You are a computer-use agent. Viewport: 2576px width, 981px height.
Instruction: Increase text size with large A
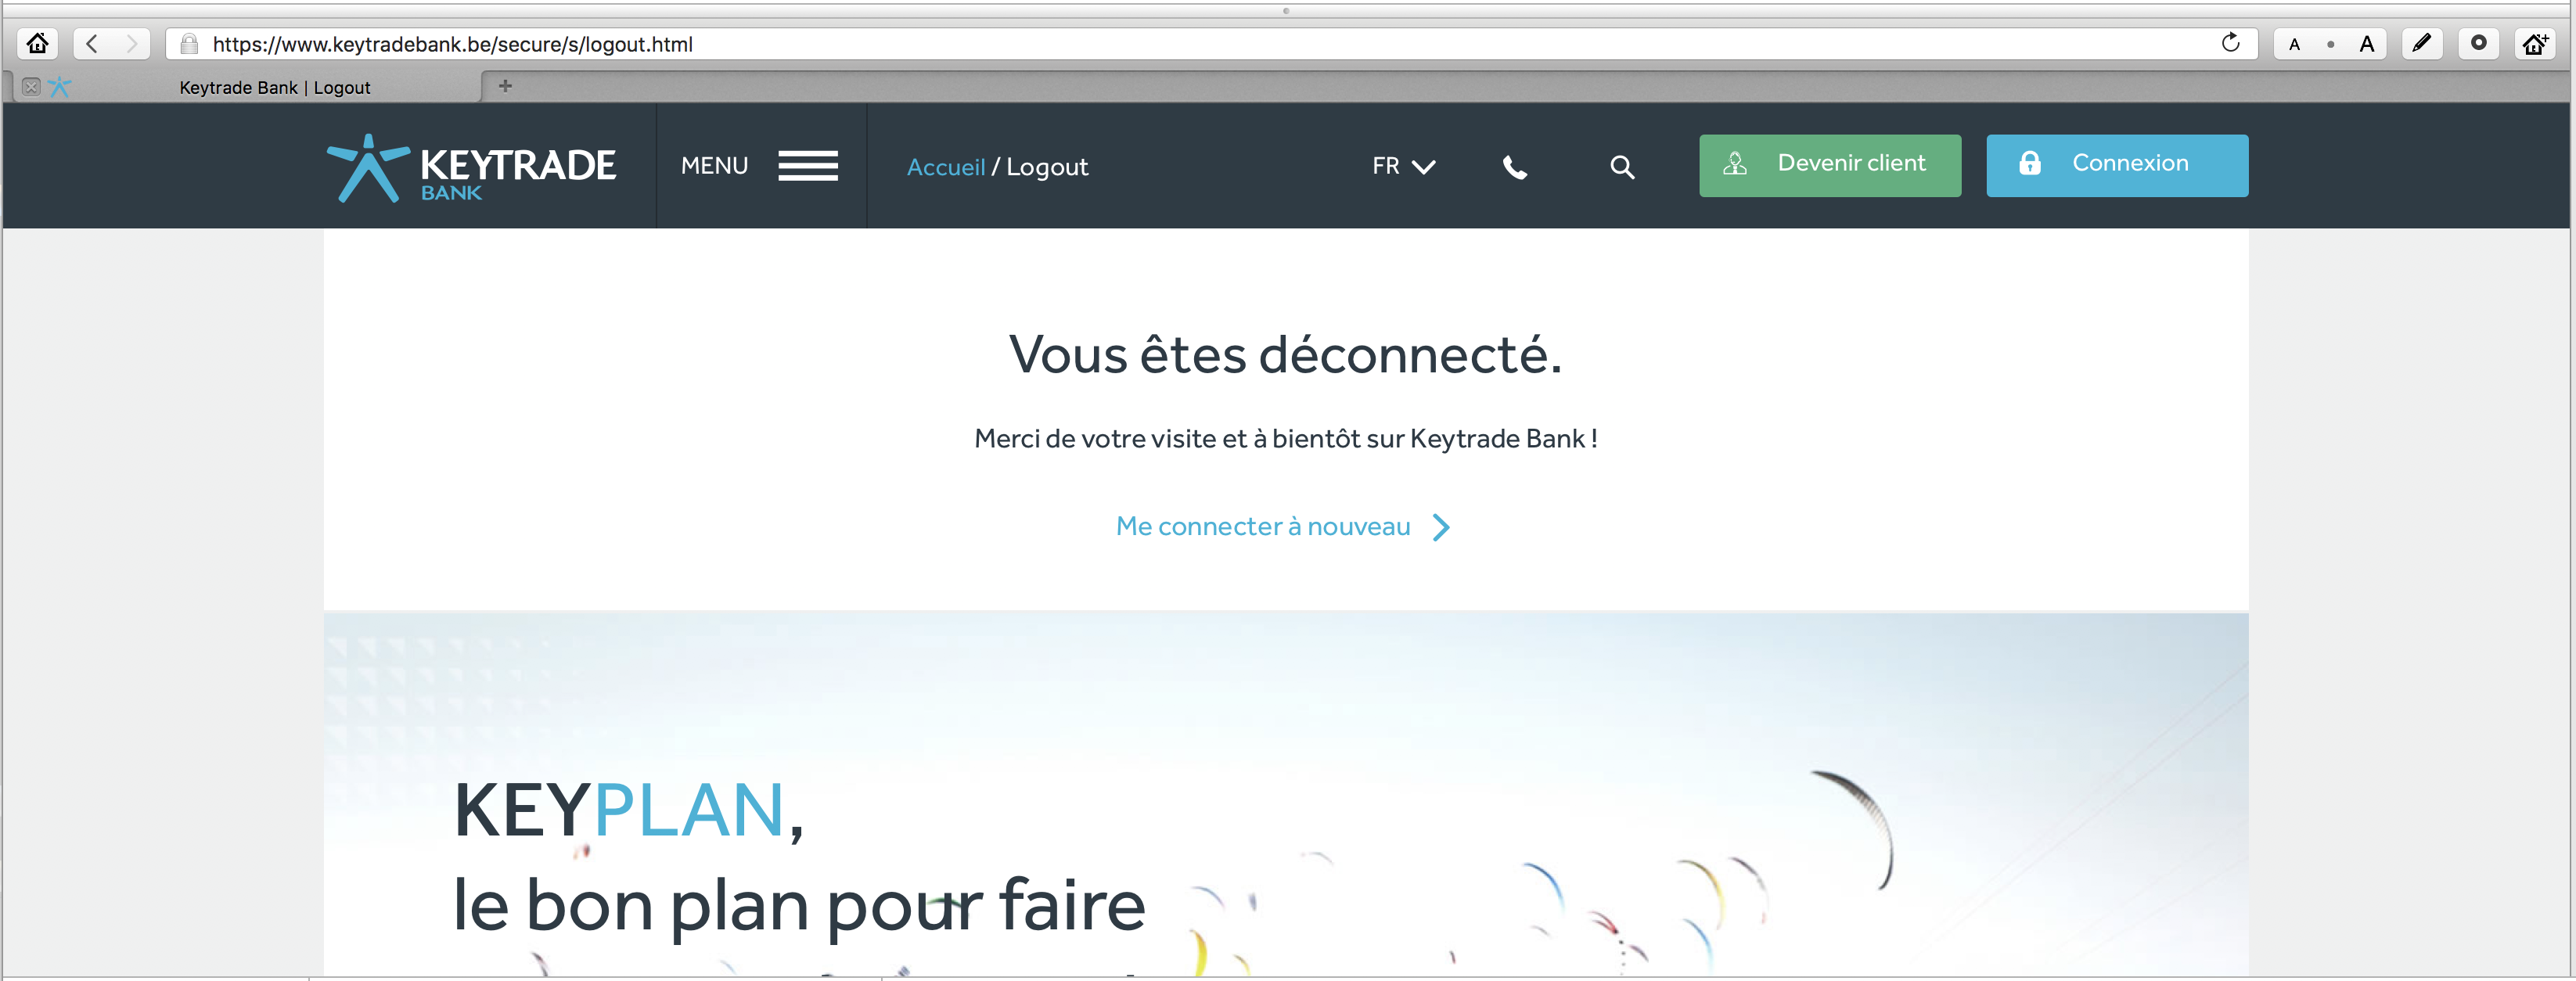(x=2366, y=44)
